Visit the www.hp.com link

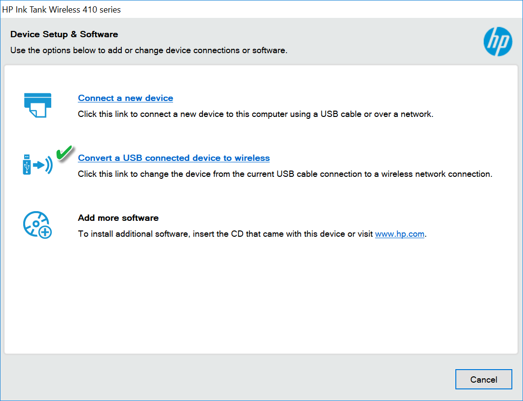coord(399,234)
